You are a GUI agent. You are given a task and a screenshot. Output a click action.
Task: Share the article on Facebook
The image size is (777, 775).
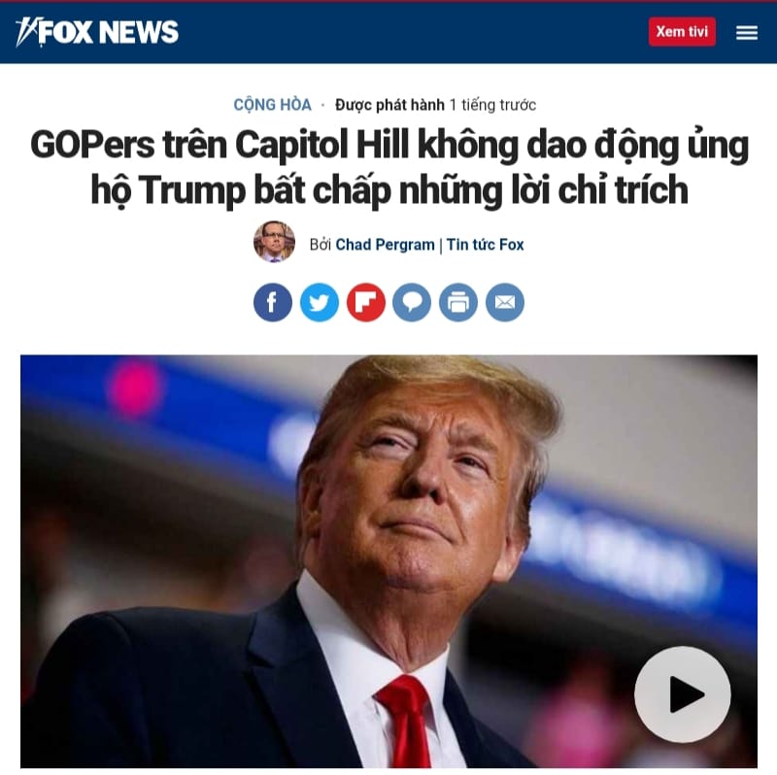273,302
